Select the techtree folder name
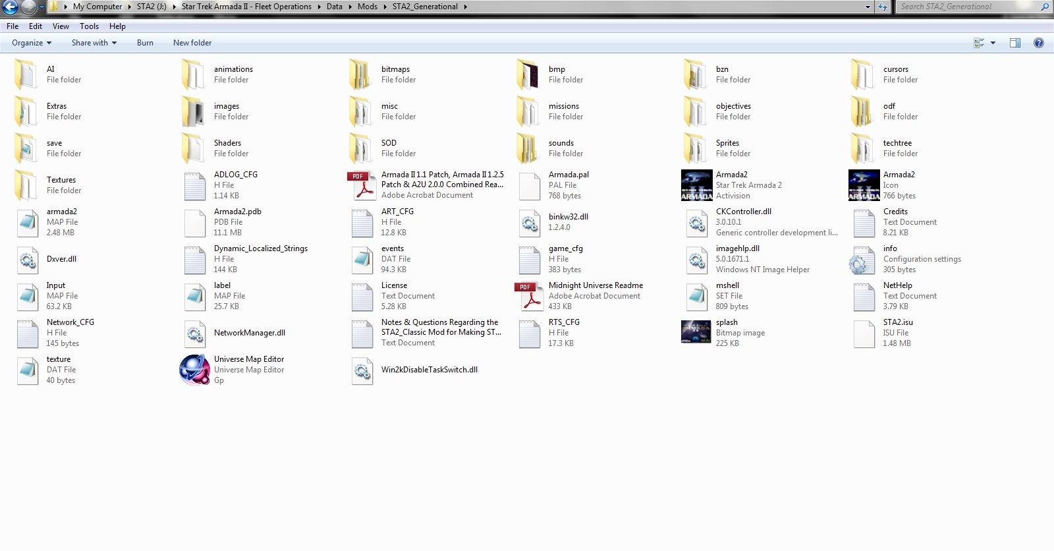Image resolution: width=1054 pixels, height=551 pixels. point(897,143)
